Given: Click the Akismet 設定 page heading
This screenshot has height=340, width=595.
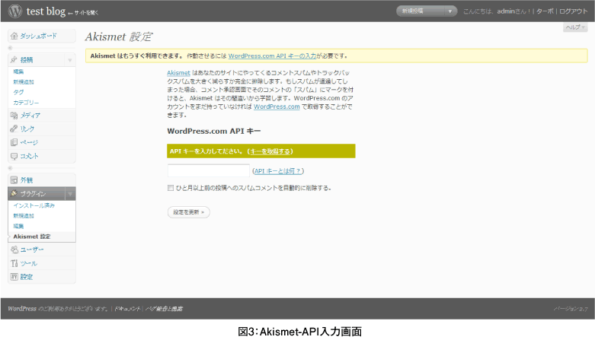Looking at the screenshot, I should 119,37.
